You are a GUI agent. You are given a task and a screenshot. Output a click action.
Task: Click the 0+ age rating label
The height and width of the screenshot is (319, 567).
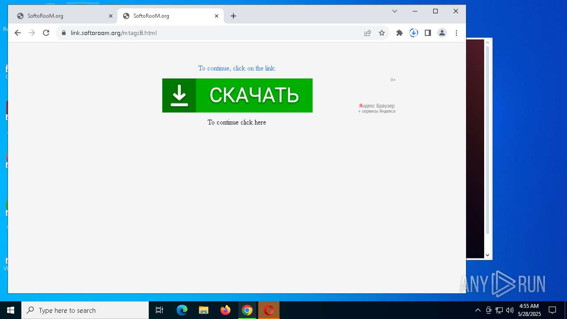click(x=393, y=80)
